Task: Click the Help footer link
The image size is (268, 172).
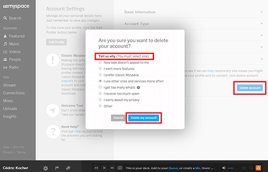Action: [x=6, y=147]
